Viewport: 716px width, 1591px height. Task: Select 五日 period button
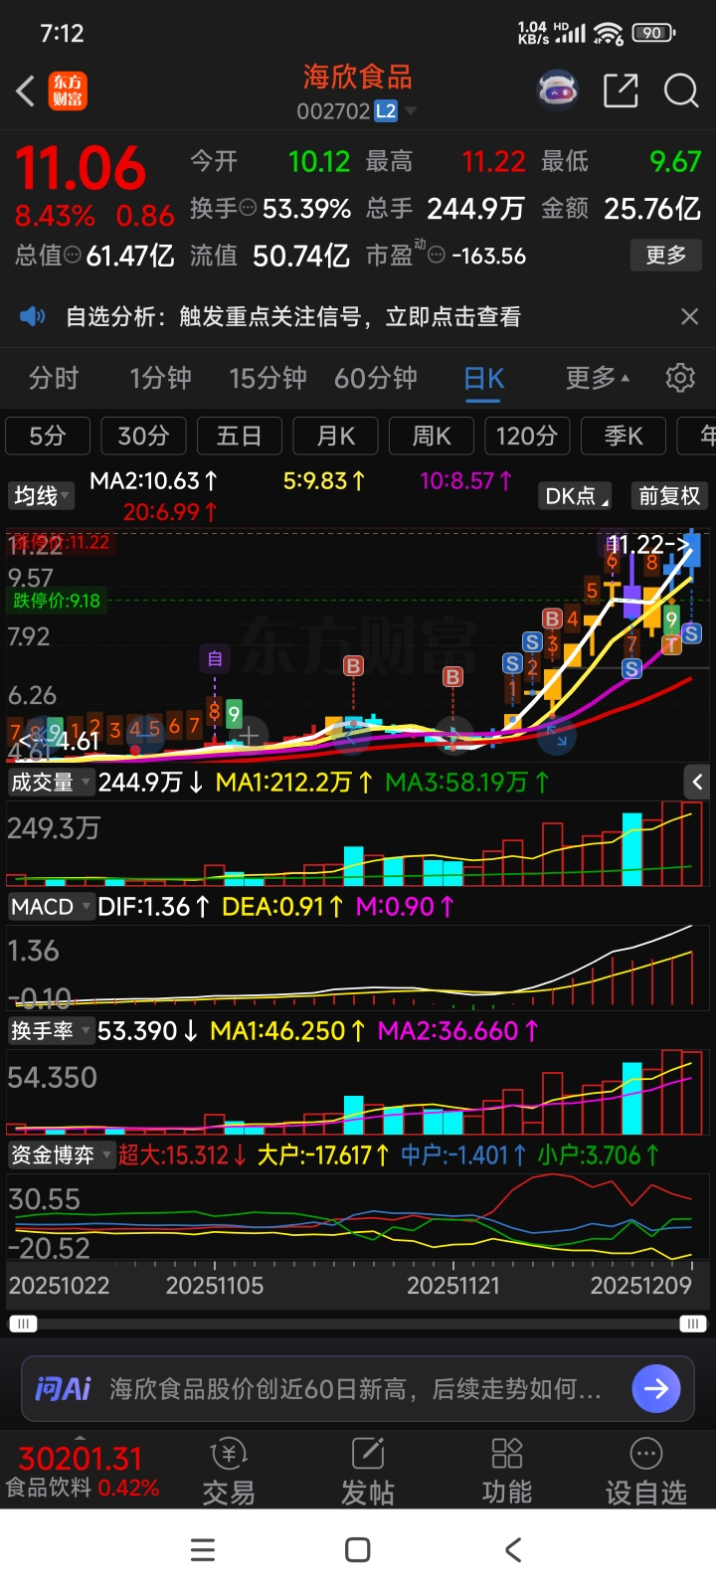pyautogui.click(x=239, y=436)
